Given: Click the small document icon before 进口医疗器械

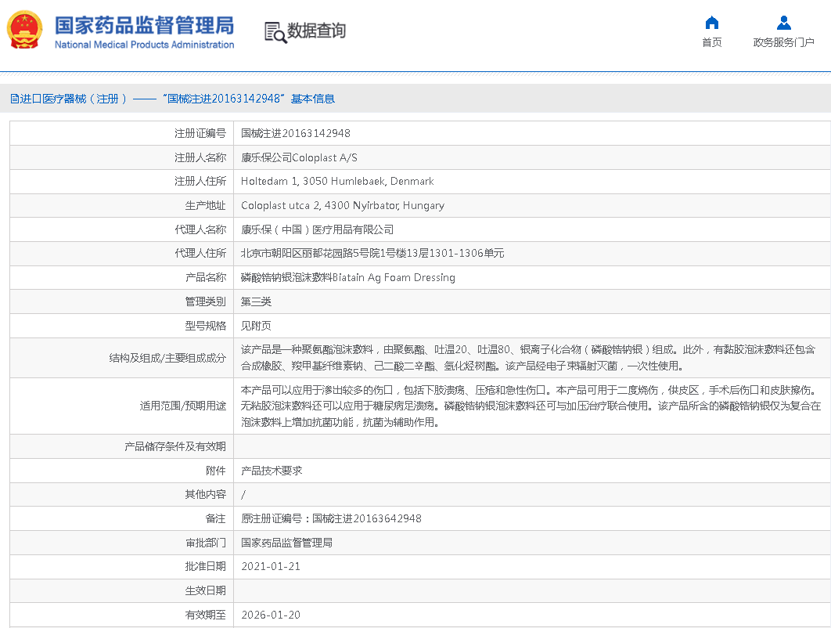Looking at the screenshot, I should tap(15, 99).
